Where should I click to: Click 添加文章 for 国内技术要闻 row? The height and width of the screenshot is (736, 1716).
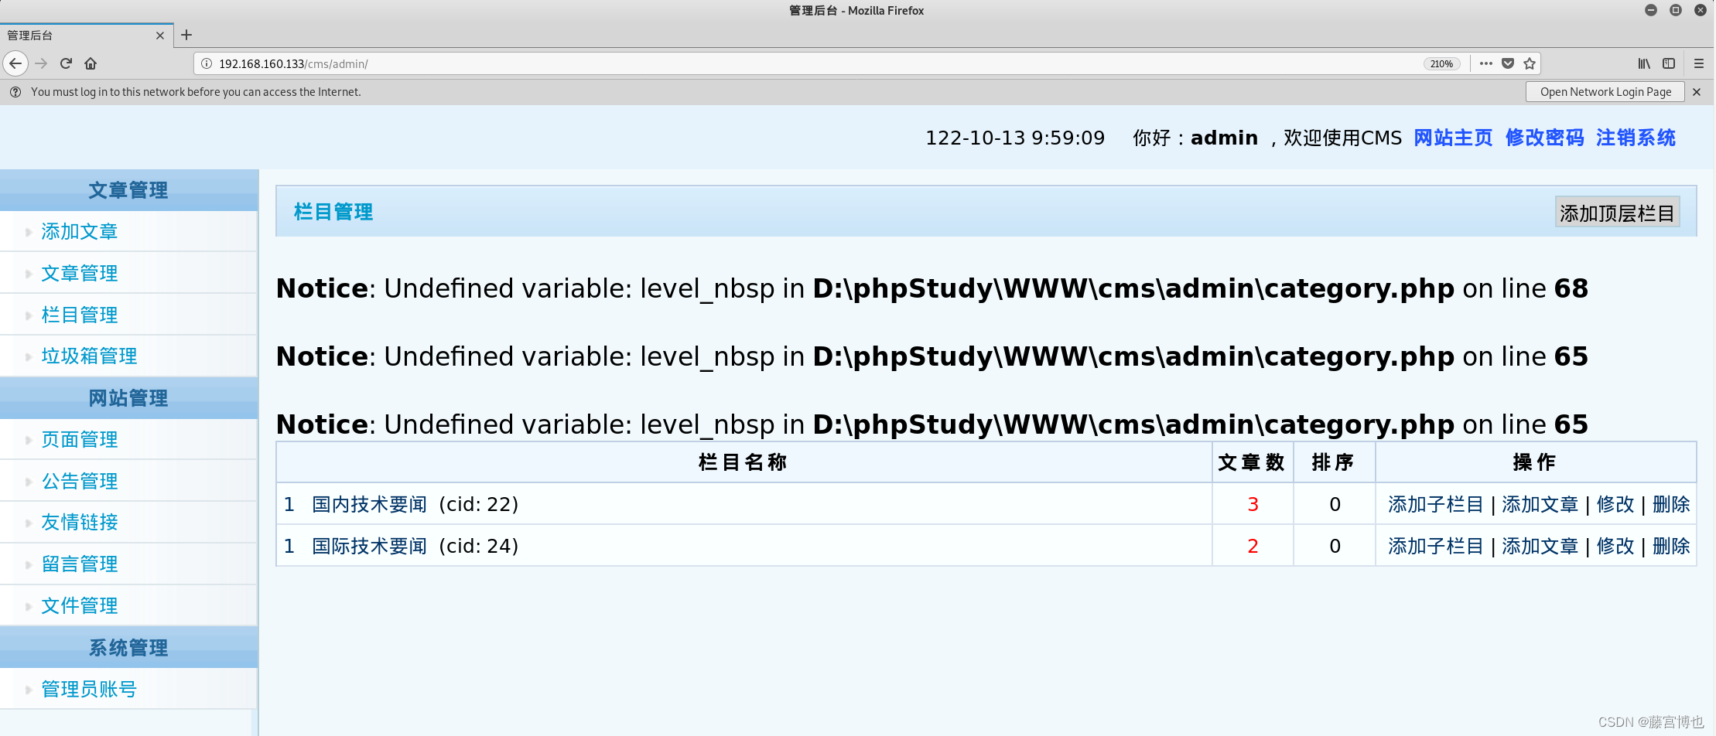click(1540, 505)
